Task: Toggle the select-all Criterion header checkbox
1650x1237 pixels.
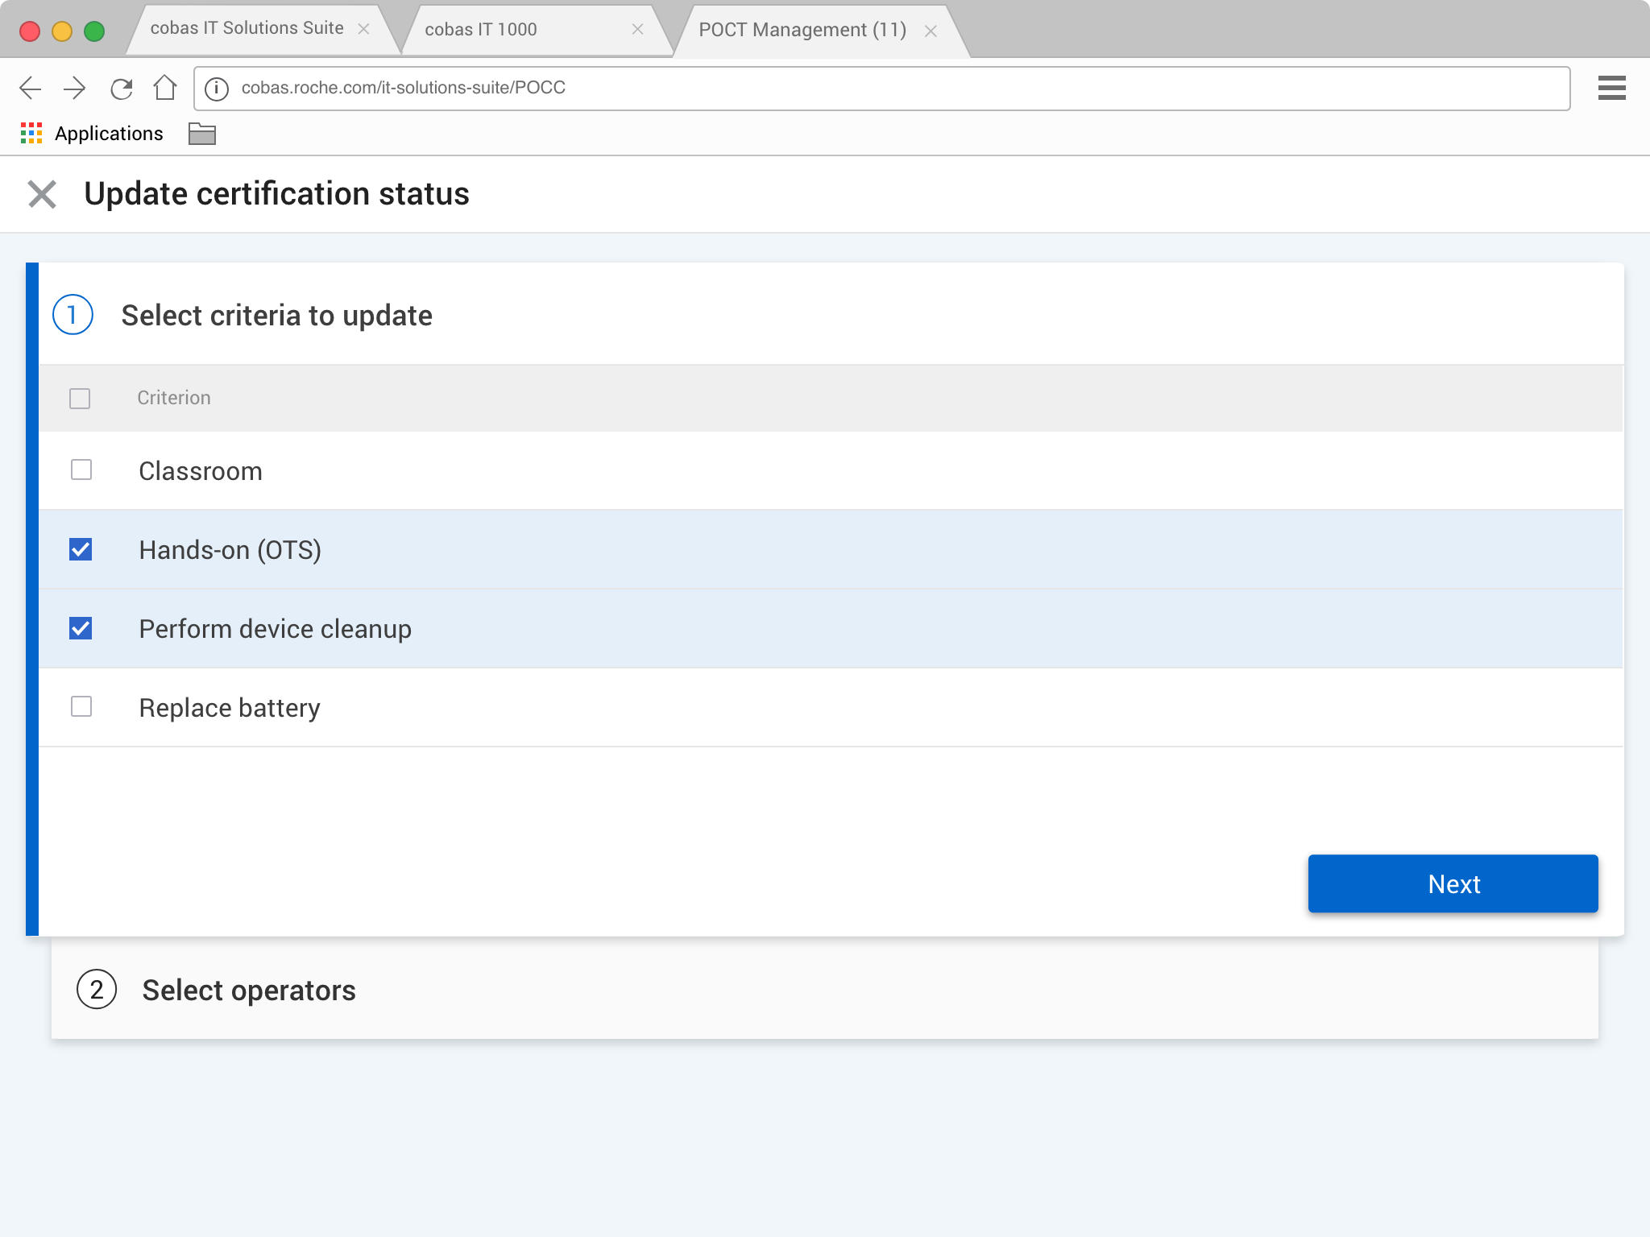Action: pyautogui.click(x=80, y=399)
